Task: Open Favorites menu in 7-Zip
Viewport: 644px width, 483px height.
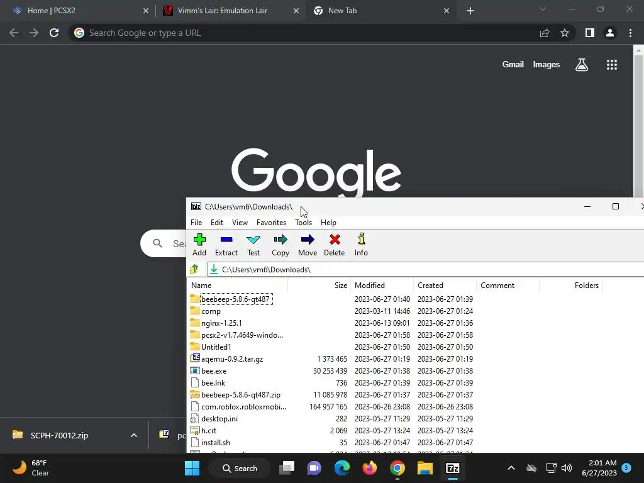Action: pos(271,222)
